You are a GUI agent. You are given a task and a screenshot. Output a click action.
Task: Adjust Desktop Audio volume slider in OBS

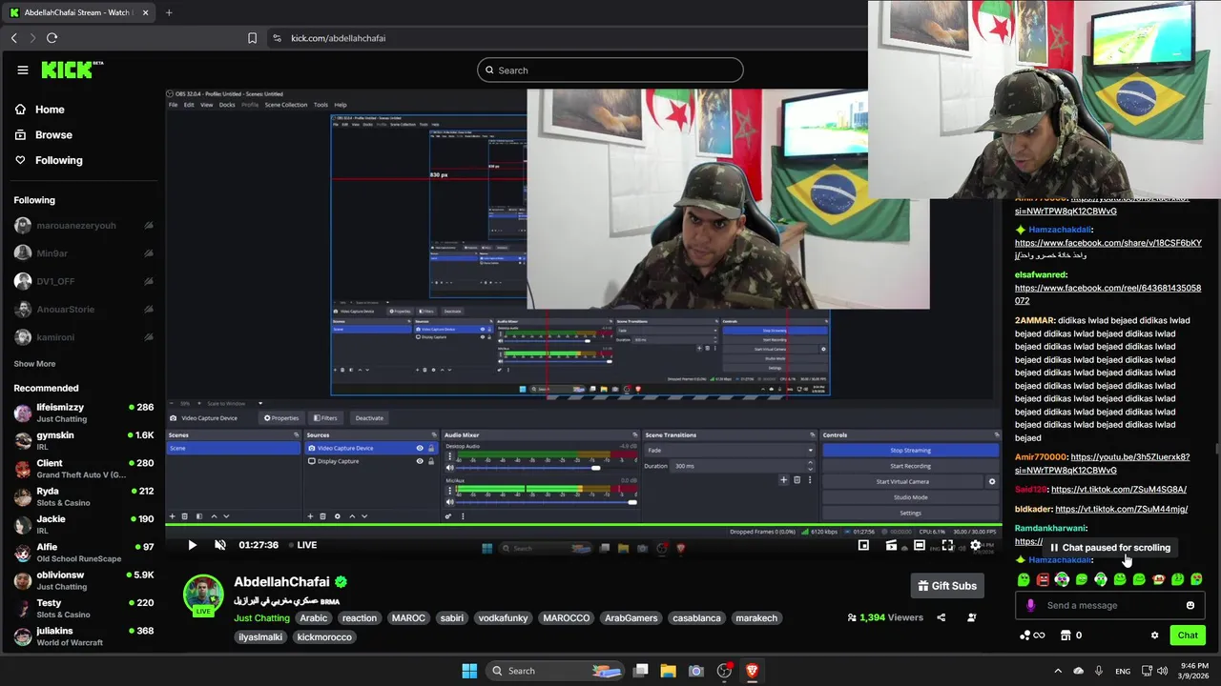click(546, 468)
